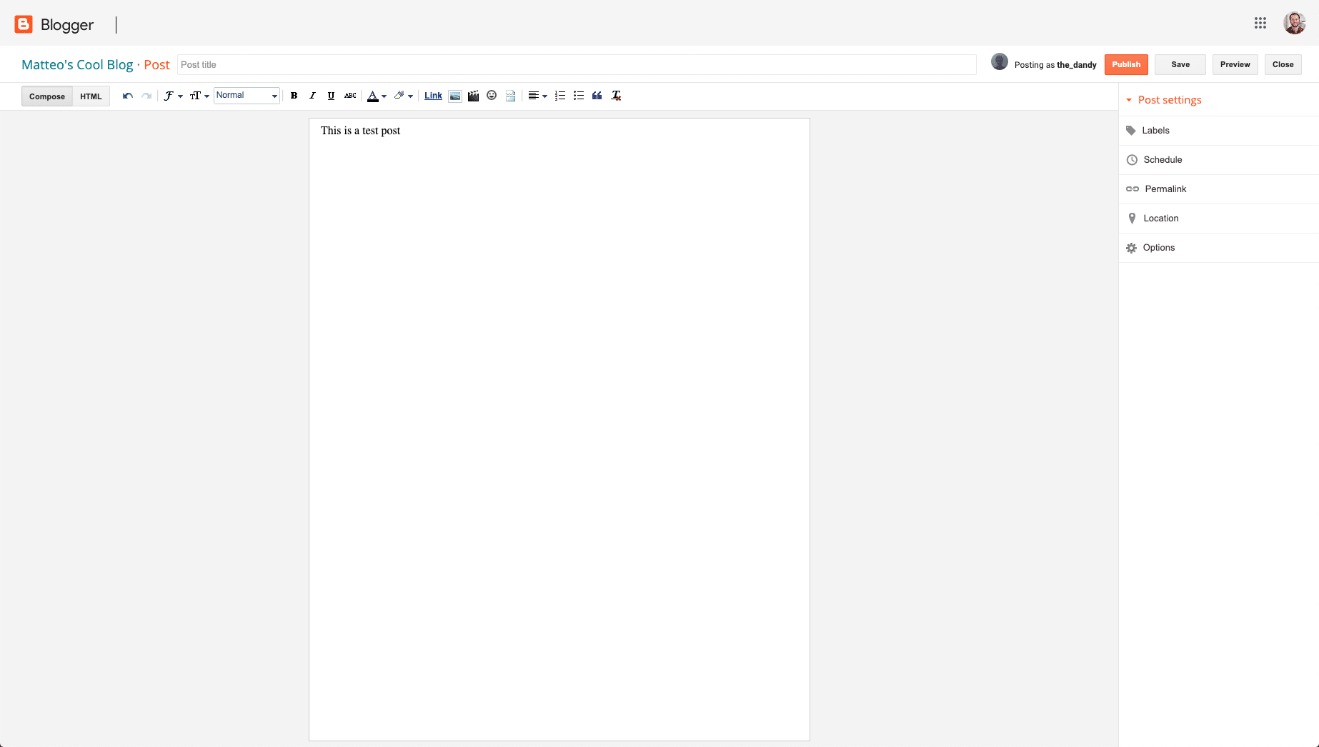Switch to the HTML editing tab
This screenshot has width=1319, height=747.
pyautogui.click(x=91, y=96)
